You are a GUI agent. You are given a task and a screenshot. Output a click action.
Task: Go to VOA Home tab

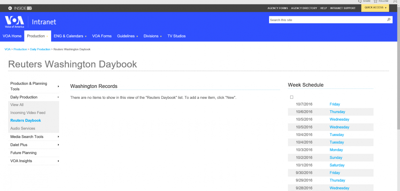(12, 36)
